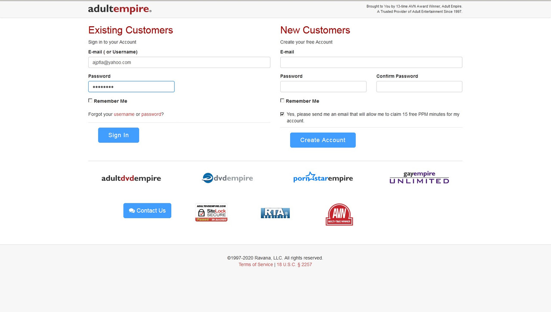Open the pornstarempire site logo
The image size is (551, 312).
[x=323, y=177]
